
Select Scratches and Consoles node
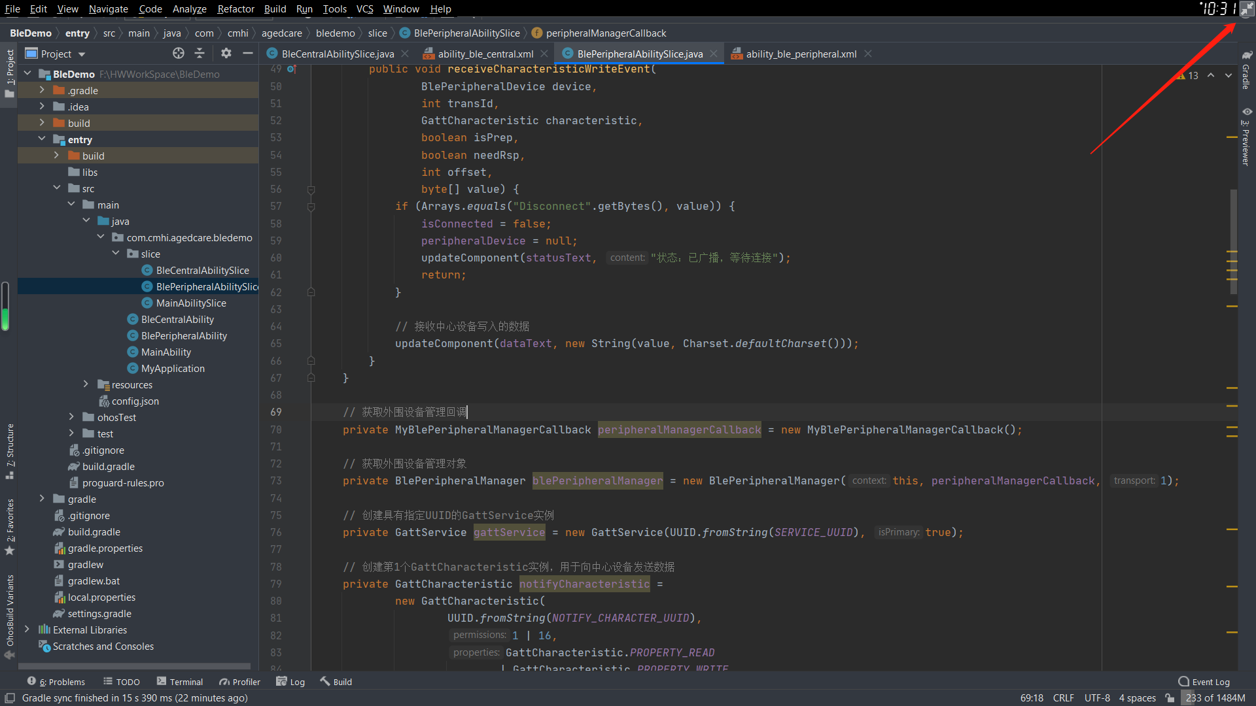point(103,646)
